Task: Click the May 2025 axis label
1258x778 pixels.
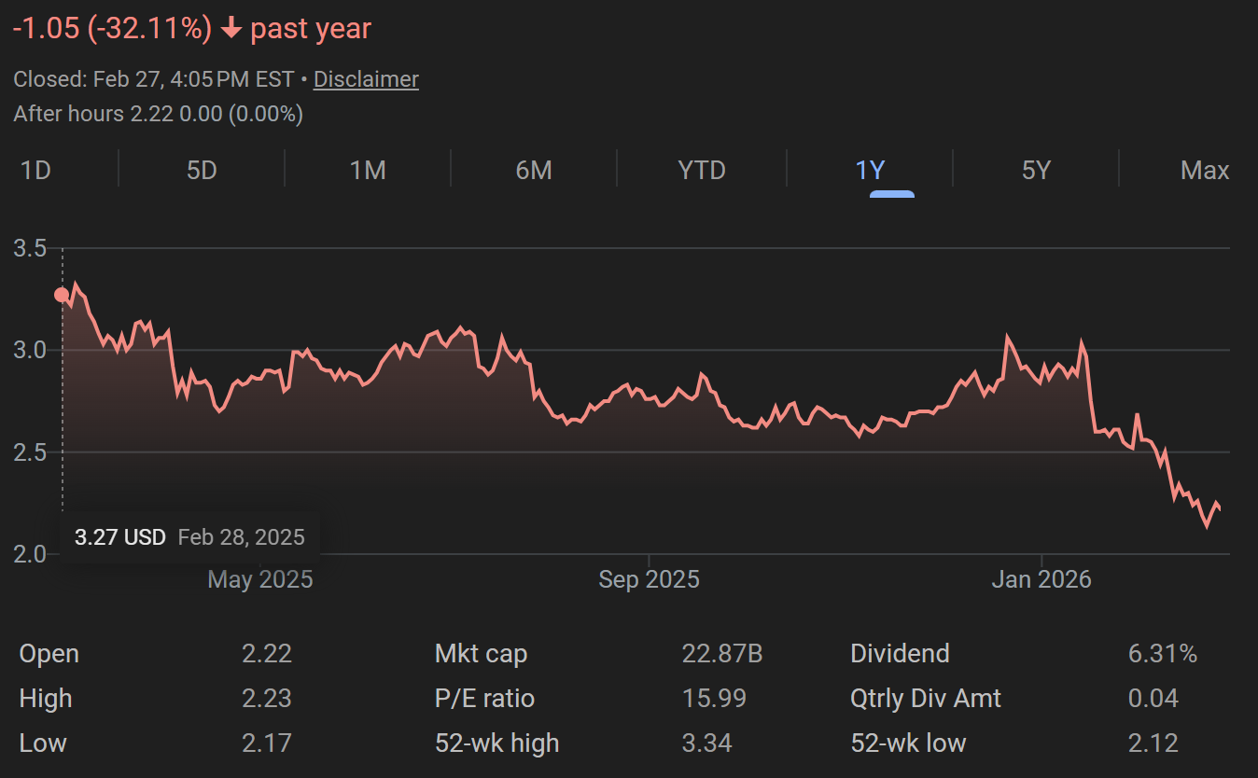Action: click(260, 580)
